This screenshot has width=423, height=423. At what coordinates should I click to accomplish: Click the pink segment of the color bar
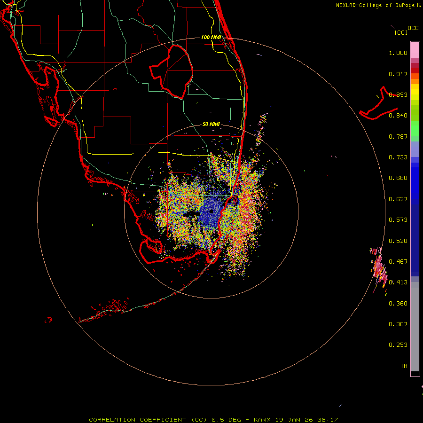click(415, 50)
